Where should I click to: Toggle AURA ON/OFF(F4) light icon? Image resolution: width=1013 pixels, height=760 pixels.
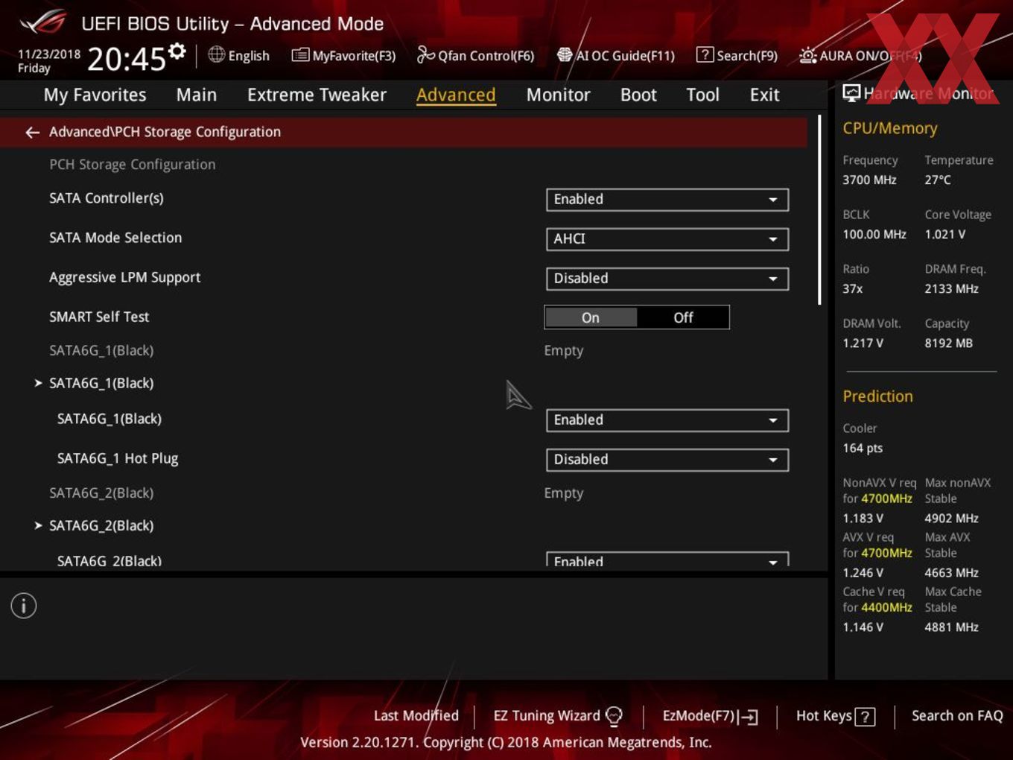pos(807,55)
